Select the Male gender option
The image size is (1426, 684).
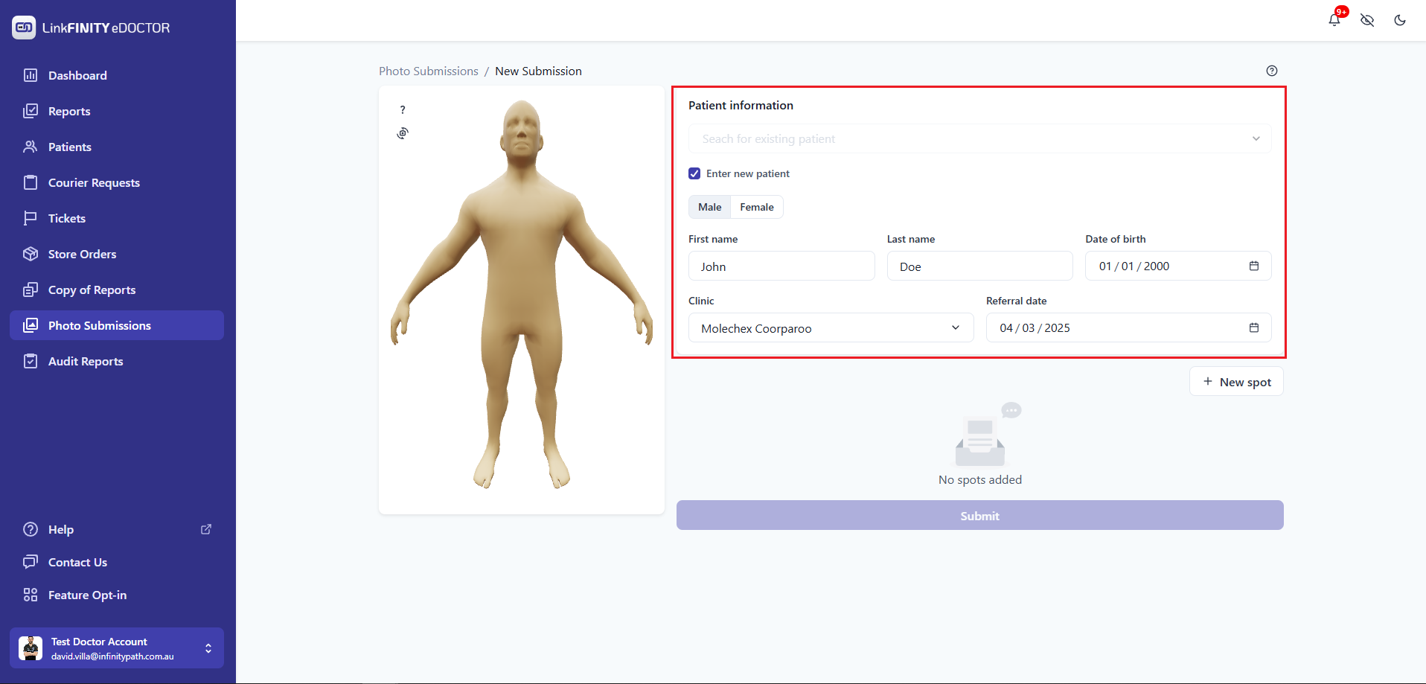(709, 207)
